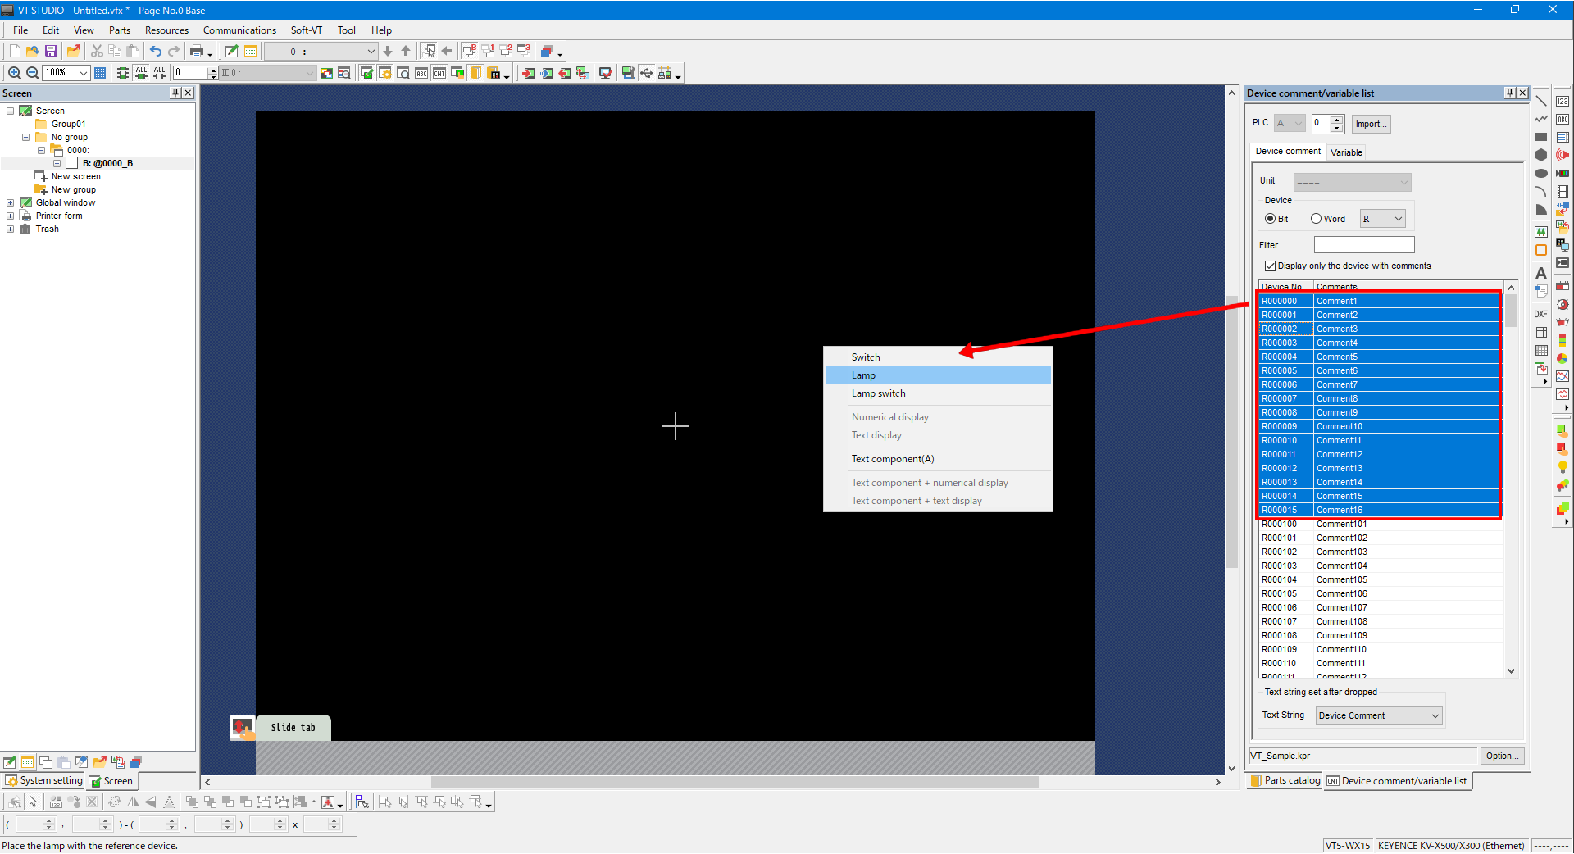Expand the Global window tree node
Viewport: 1574px width, 854px height.
coord(10,202)
